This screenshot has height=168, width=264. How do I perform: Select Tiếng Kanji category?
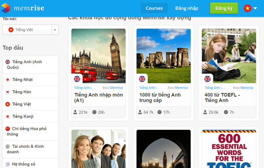click(x=30, y=117)
